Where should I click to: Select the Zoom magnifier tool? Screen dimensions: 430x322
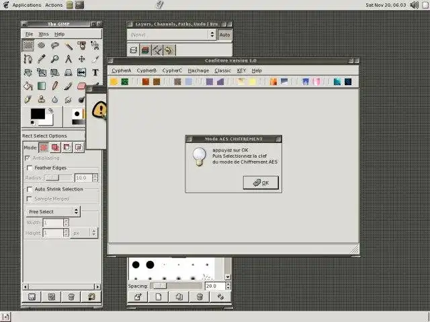point(54,59)
